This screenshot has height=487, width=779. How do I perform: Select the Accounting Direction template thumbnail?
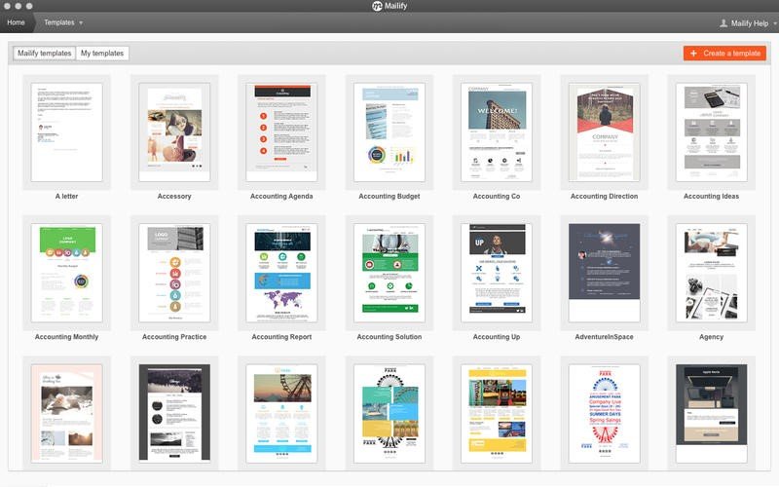point(604,132)
